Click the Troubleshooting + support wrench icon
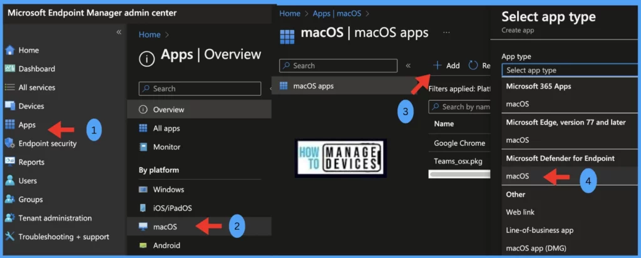The height and width of the screenshot is (258, 641). click(10, 237)
